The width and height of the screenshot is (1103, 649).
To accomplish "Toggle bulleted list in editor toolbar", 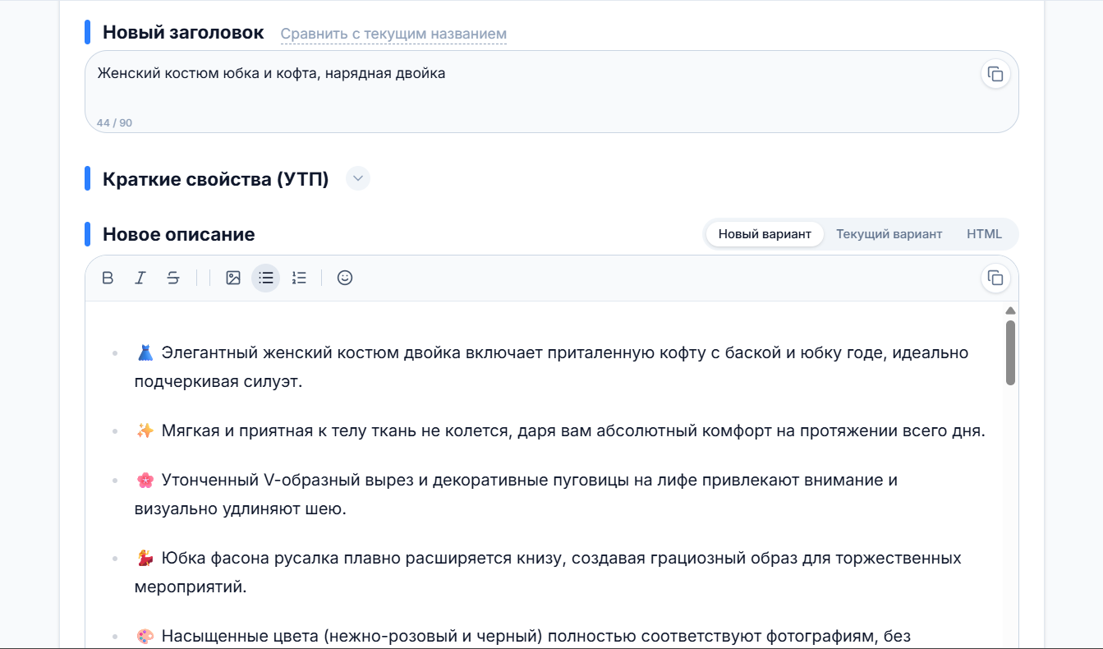I will coord(266,278).
